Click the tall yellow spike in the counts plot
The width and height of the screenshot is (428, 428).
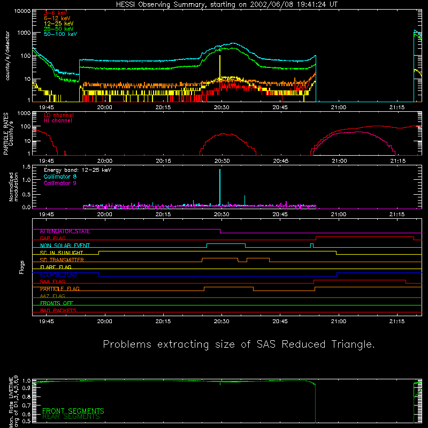[x=220, y=67]
